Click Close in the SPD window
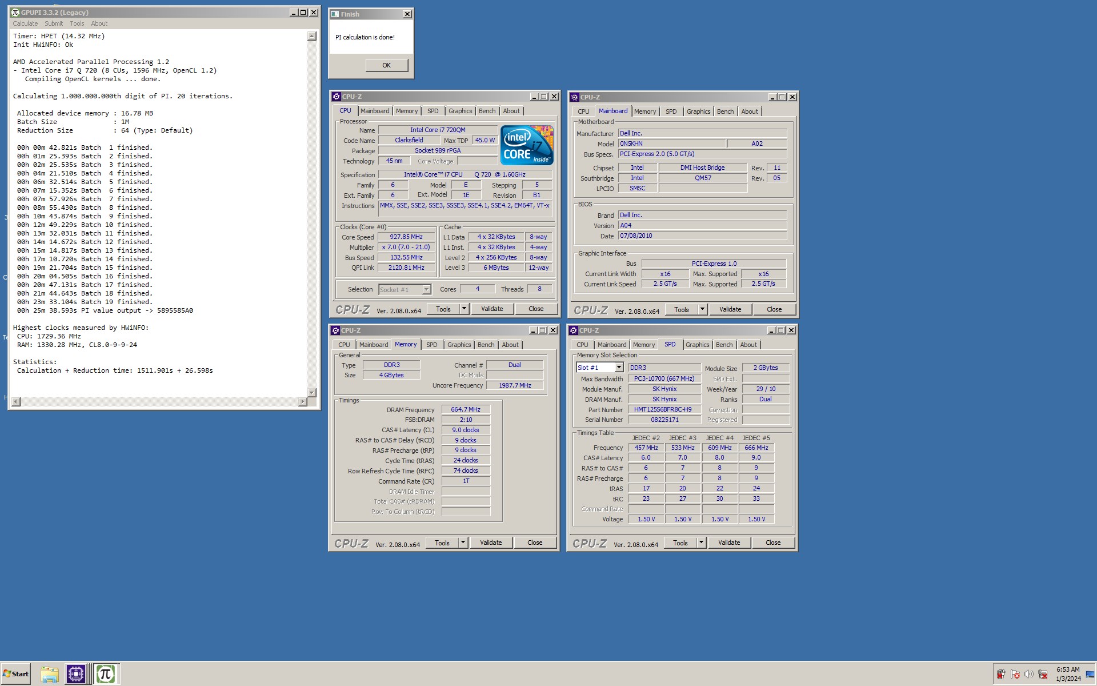The image size is (1097, 686). [x=773, y=543]
